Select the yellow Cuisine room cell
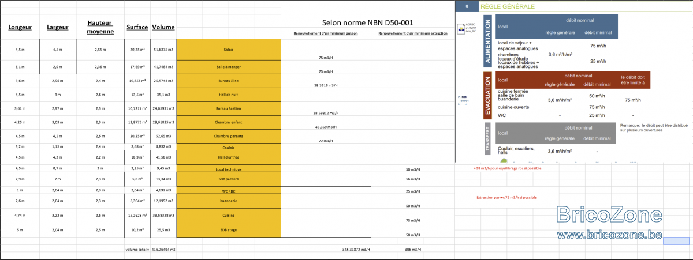The image size is (693, 260). tap(228, 216)
